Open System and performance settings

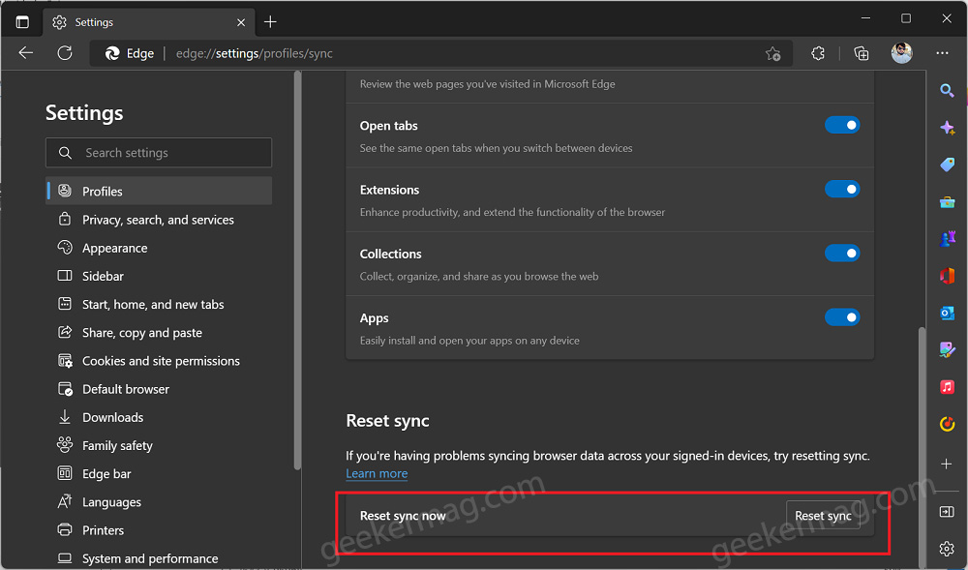(159, 559)
